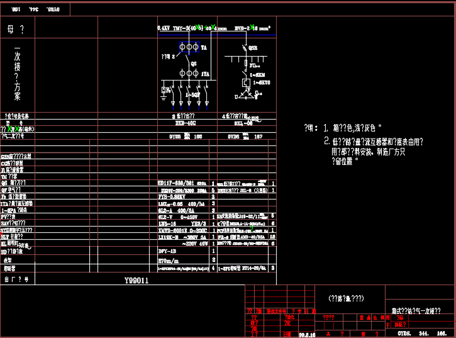Click the LX19K-B ~380V 5A cell
456x338 pixels.
pos(182,237)
